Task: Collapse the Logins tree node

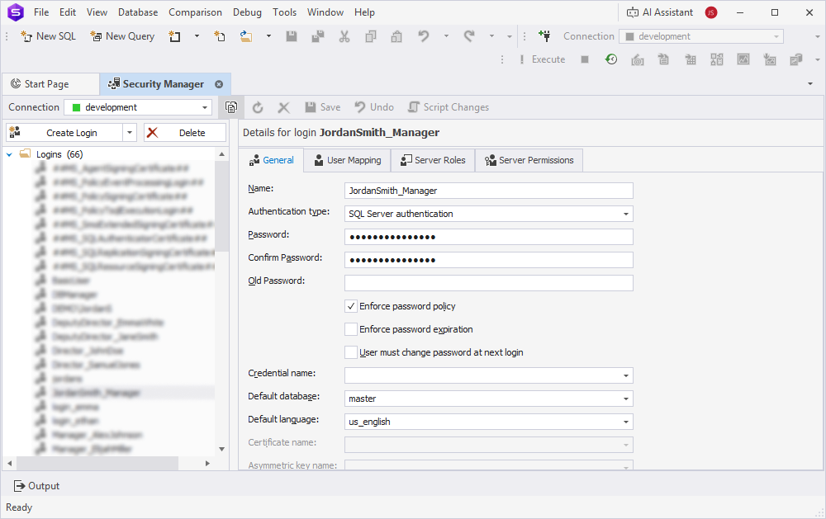Action: 10,153
